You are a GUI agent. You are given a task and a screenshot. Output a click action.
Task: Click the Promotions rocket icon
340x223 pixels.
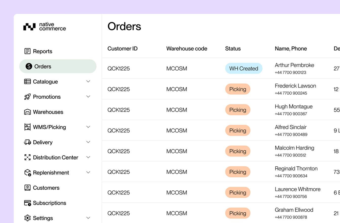point(27,97)
